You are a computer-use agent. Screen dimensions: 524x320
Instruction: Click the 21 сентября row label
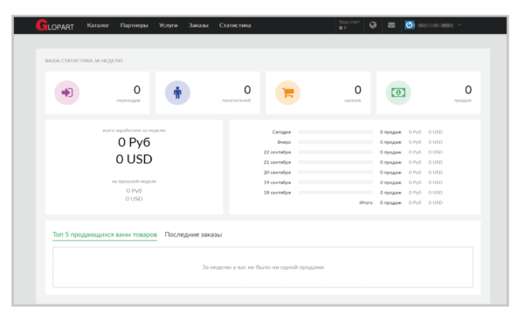277,162
